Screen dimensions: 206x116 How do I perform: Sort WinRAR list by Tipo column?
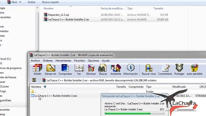point(149,87)
